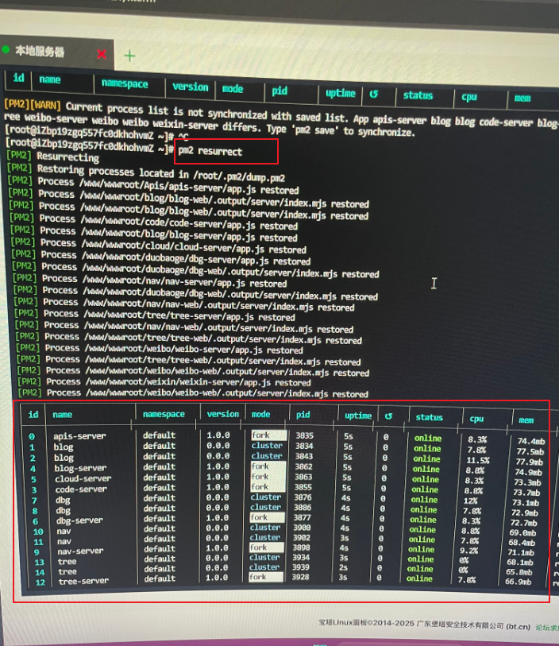The image size is (559, 646).
Task: Click the 'status' column header in lower table
Action: [x=429, y=417]
